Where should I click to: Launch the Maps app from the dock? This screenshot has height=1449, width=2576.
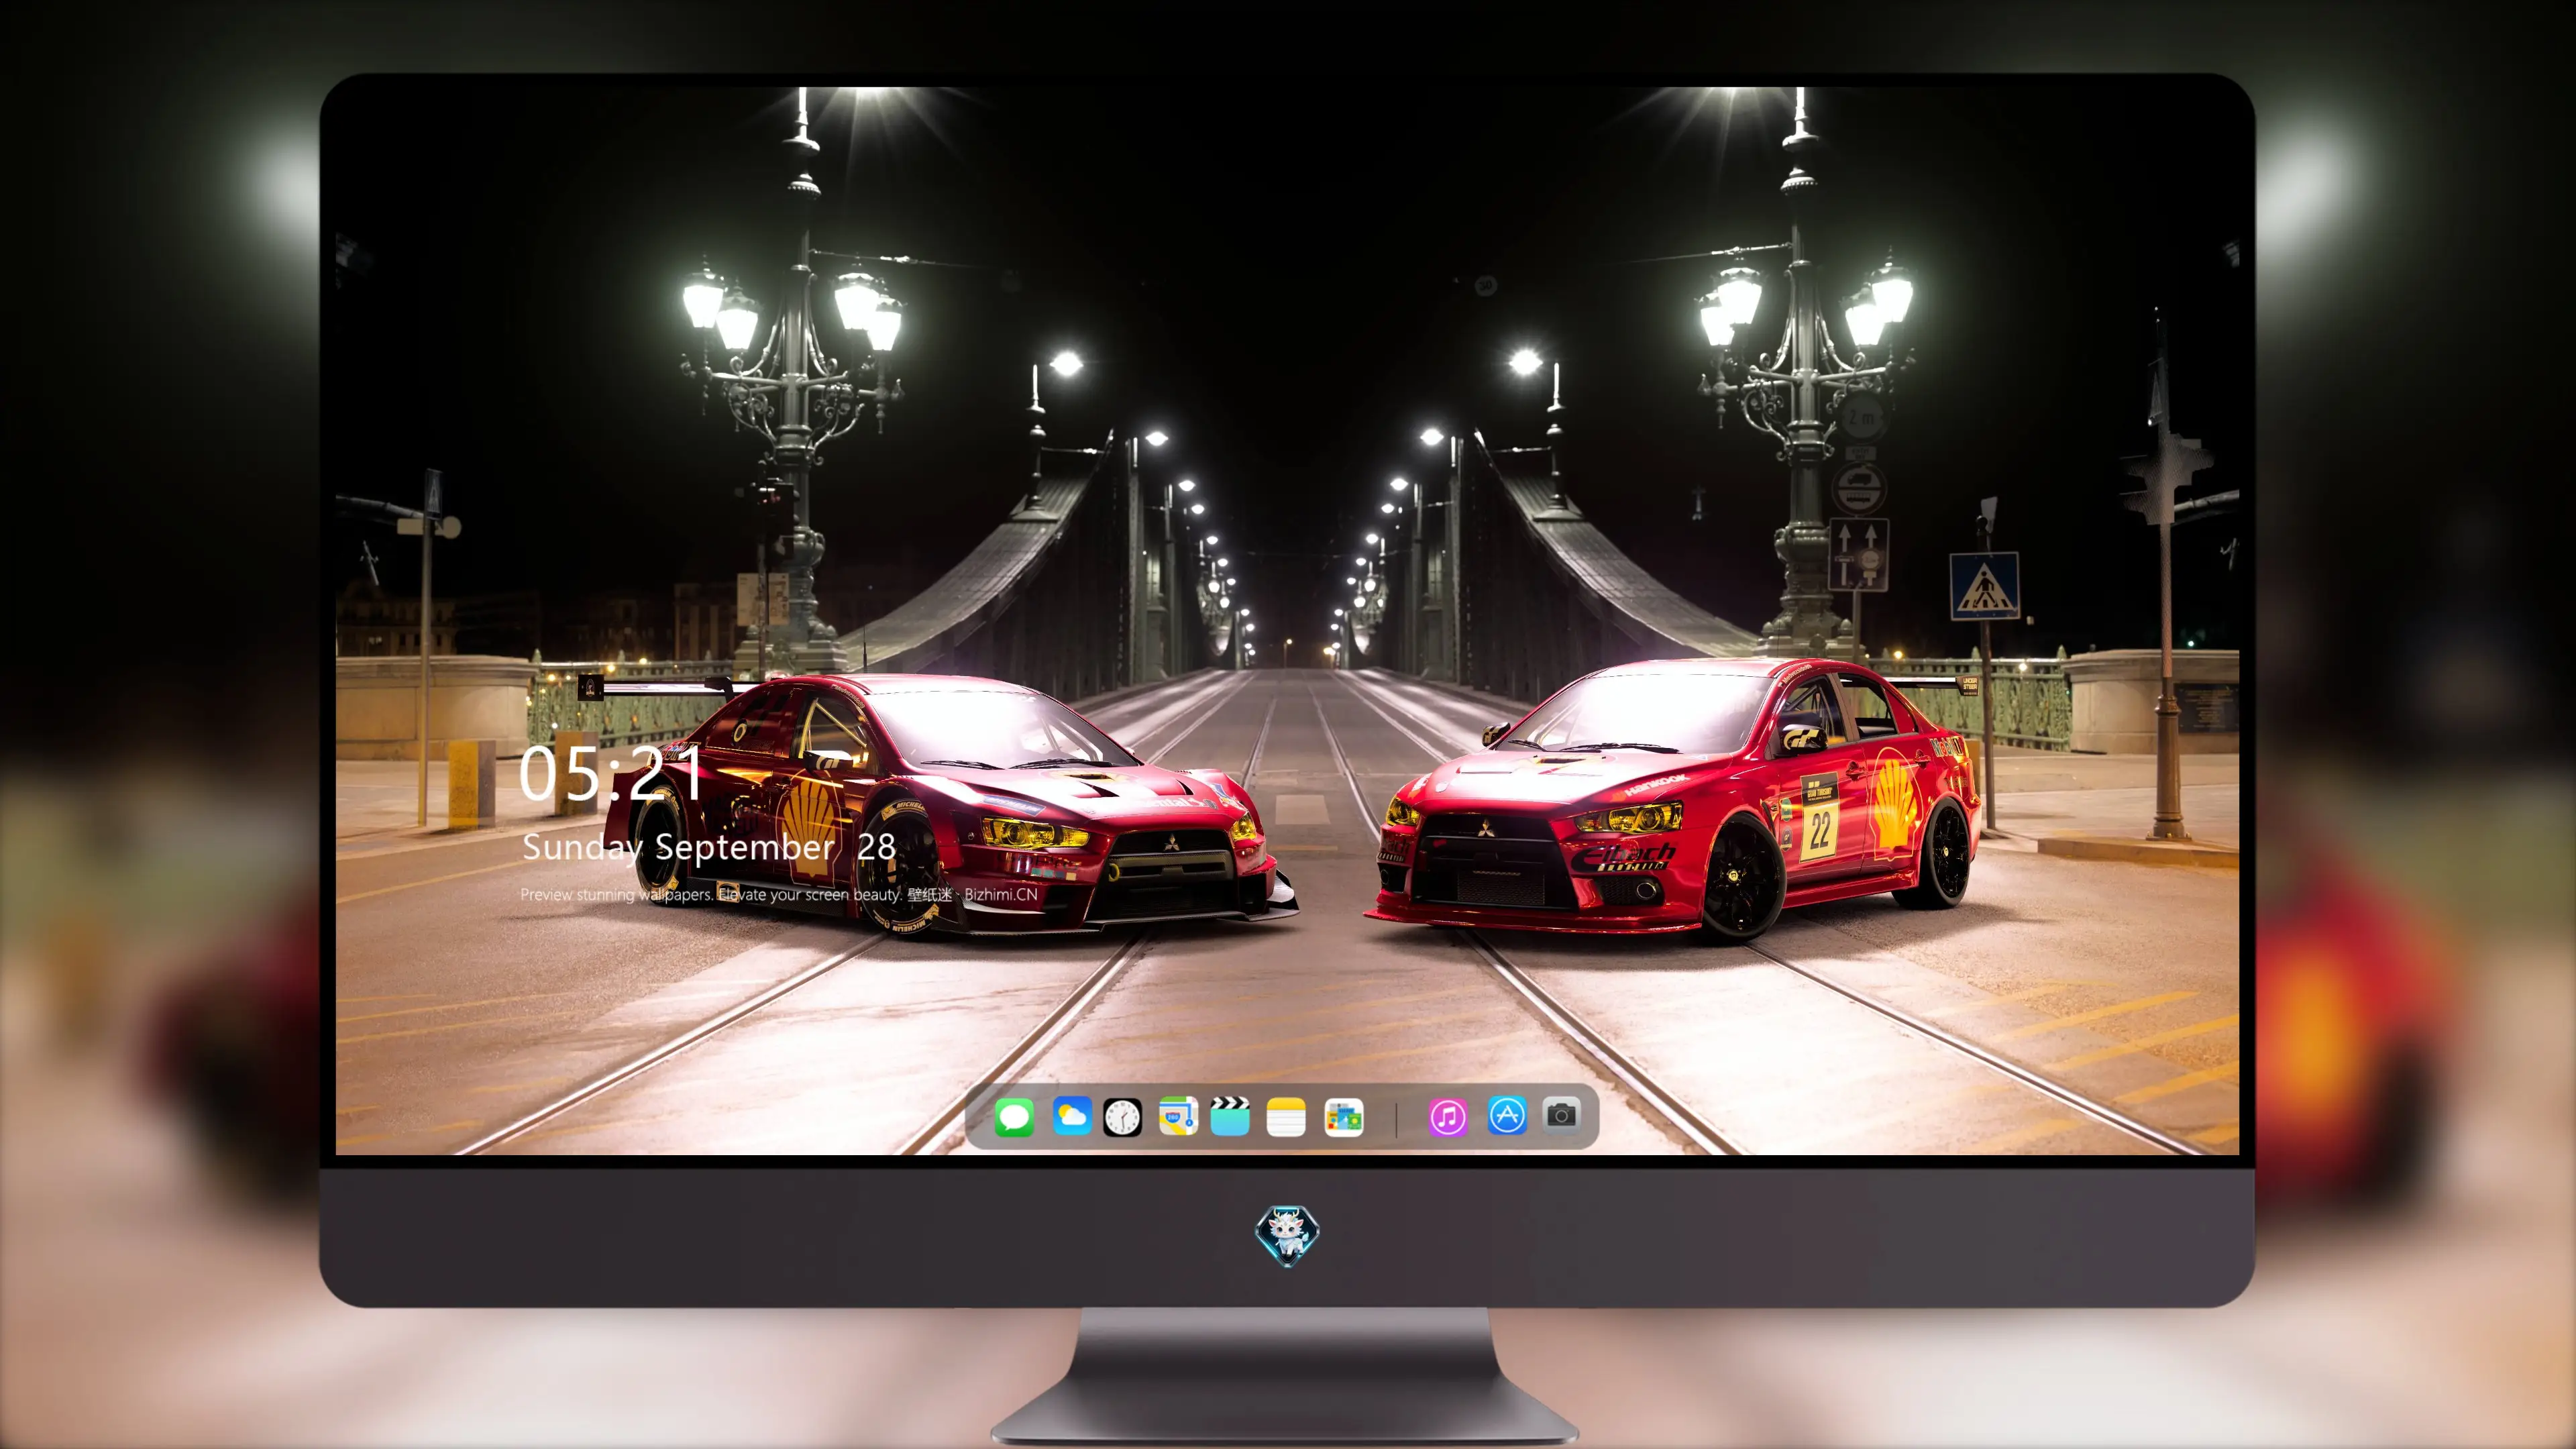pos(1178,1116)
